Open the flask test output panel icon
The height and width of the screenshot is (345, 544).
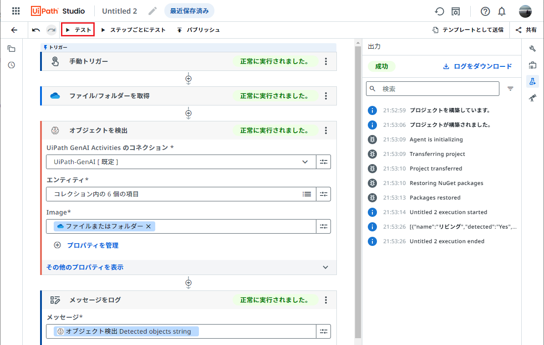pyautogui.click(x=533, y=82)
